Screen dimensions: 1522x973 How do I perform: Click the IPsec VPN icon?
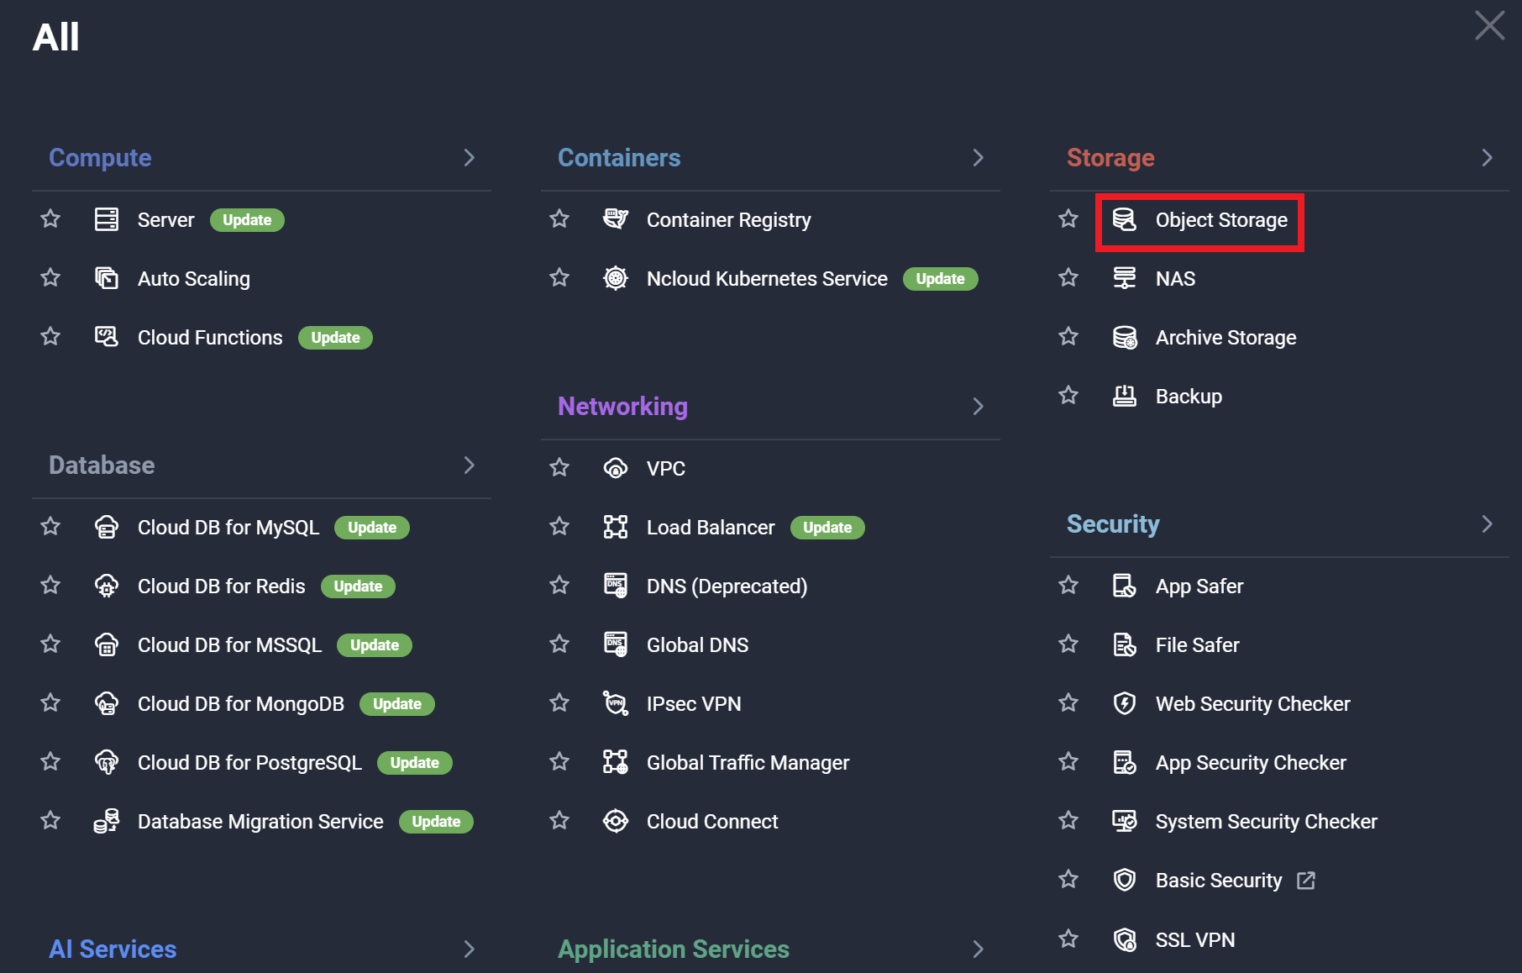pyautogui.click(x=616, y=703)
